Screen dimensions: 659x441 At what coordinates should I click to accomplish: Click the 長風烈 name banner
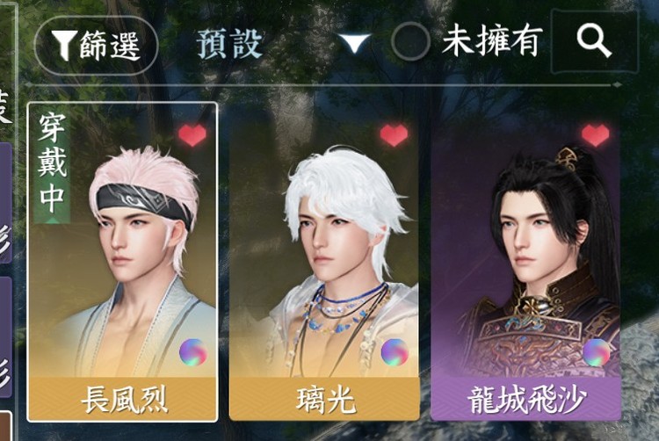pos(122,399)
